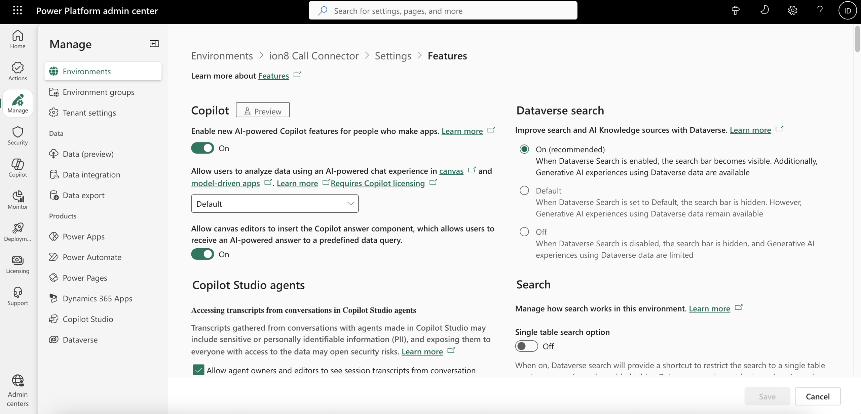Open the ID account menu avatar
The height and width of the screenshot is (414, 861).
(847, 10)
